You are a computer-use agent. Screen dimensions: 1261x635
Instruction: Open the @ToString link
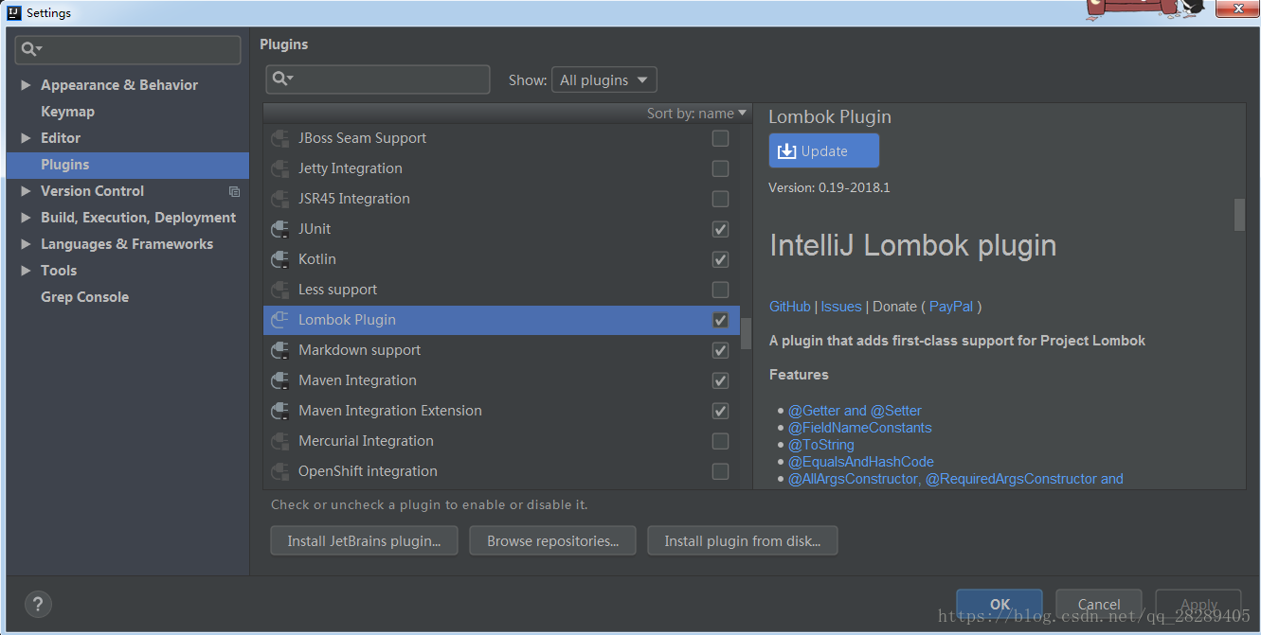(x=821, y=445)
